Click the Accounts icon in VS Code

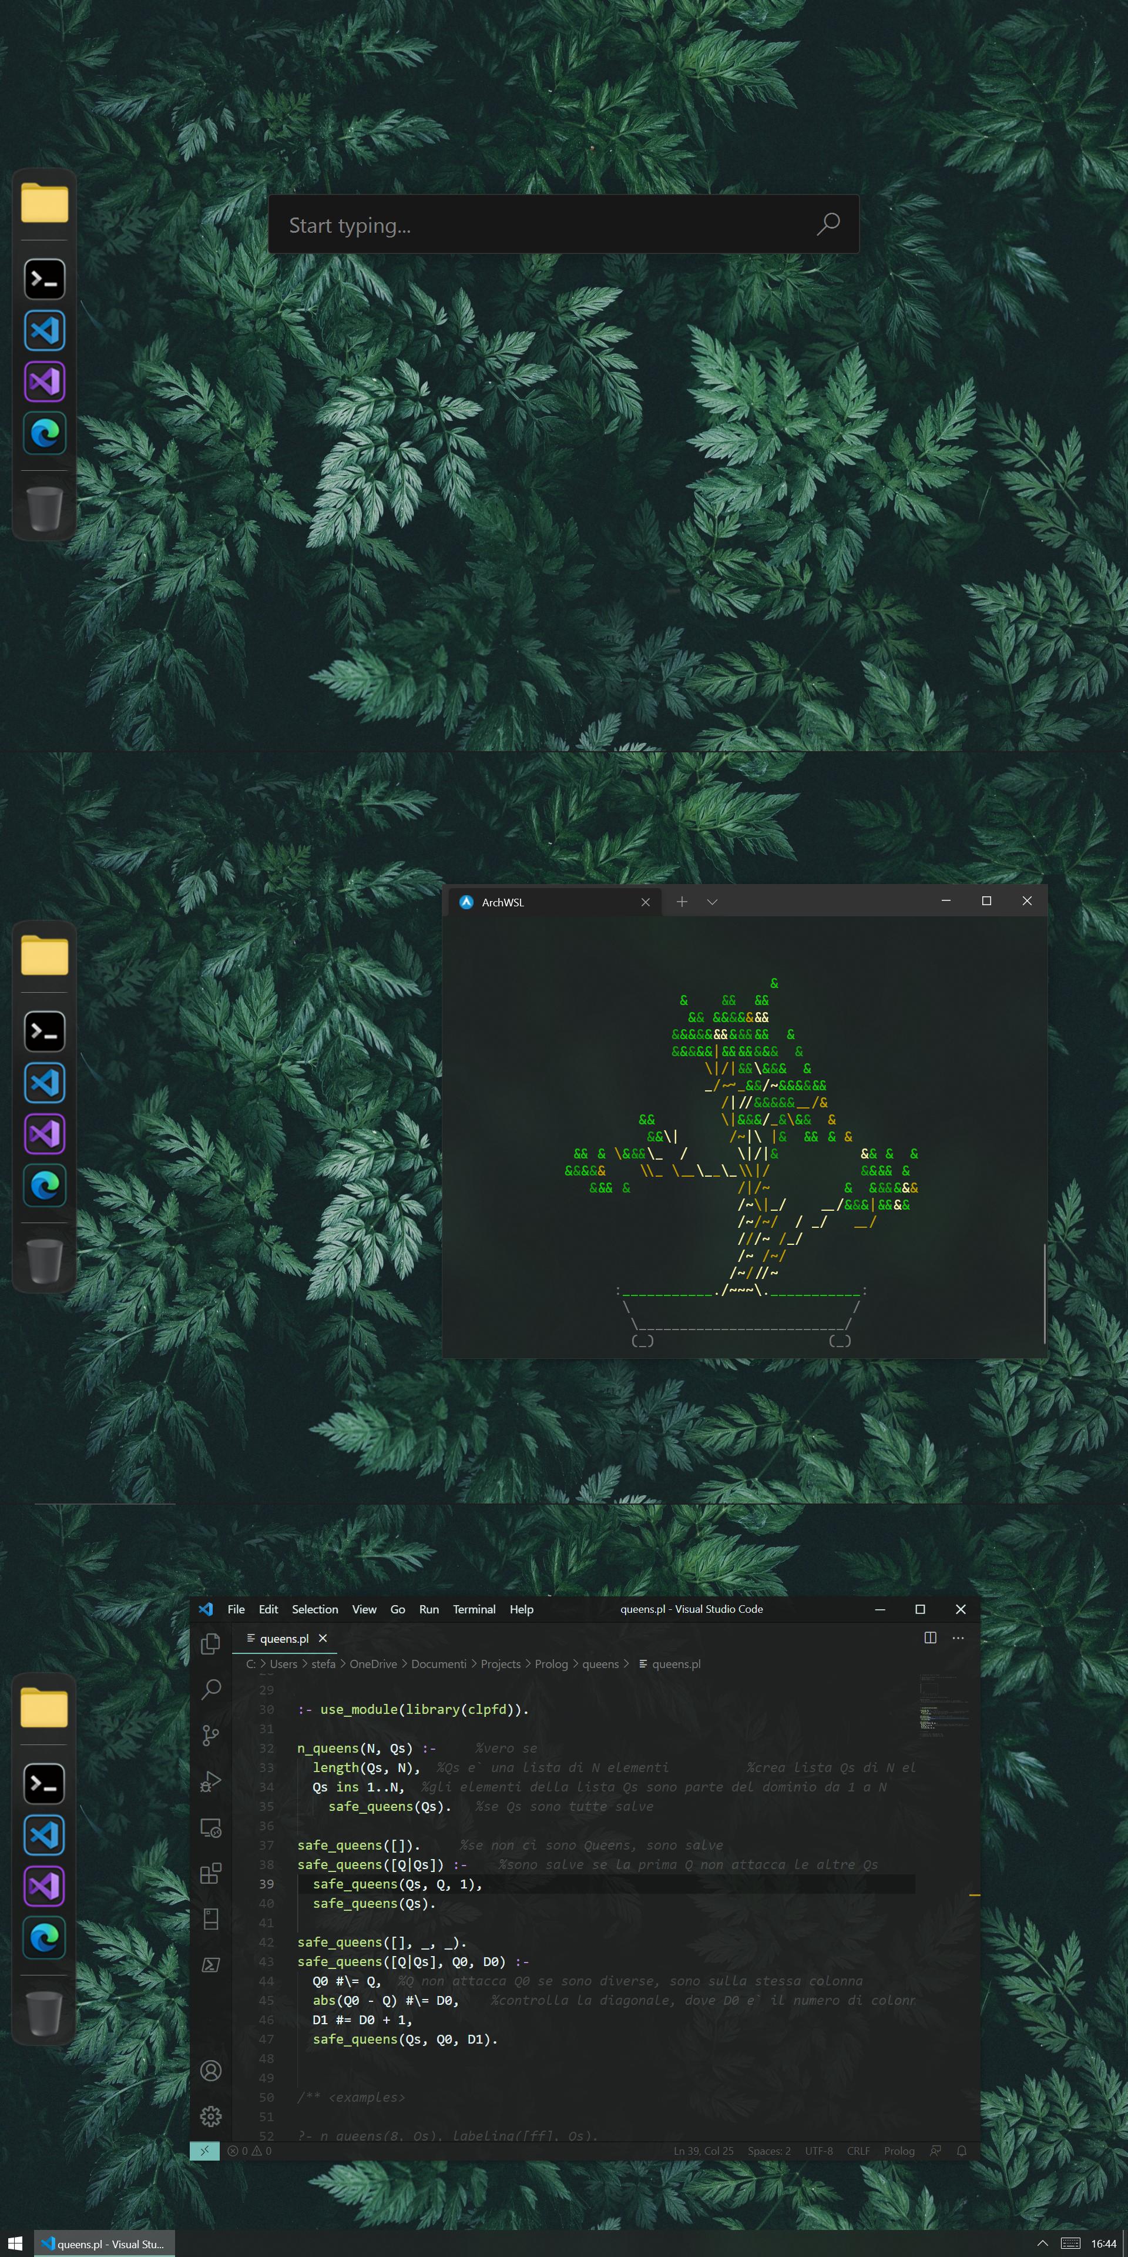[210, 2070]
